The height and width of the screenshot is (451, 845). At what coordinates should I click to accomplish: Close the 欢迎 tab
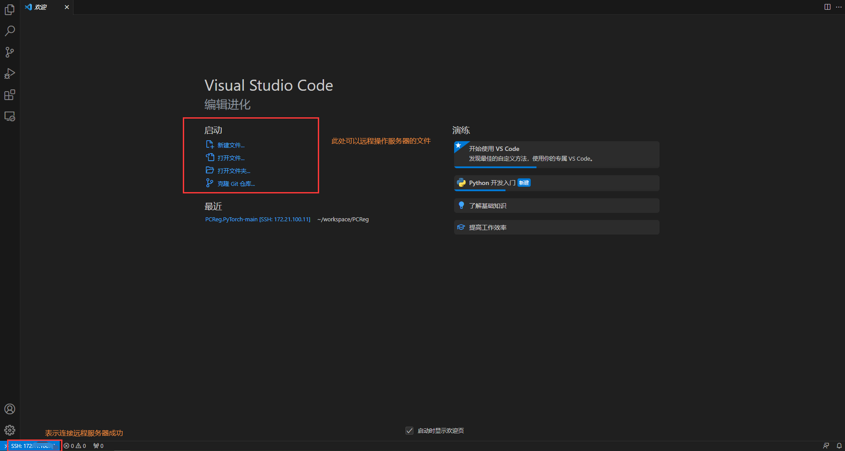pos(67,7)
